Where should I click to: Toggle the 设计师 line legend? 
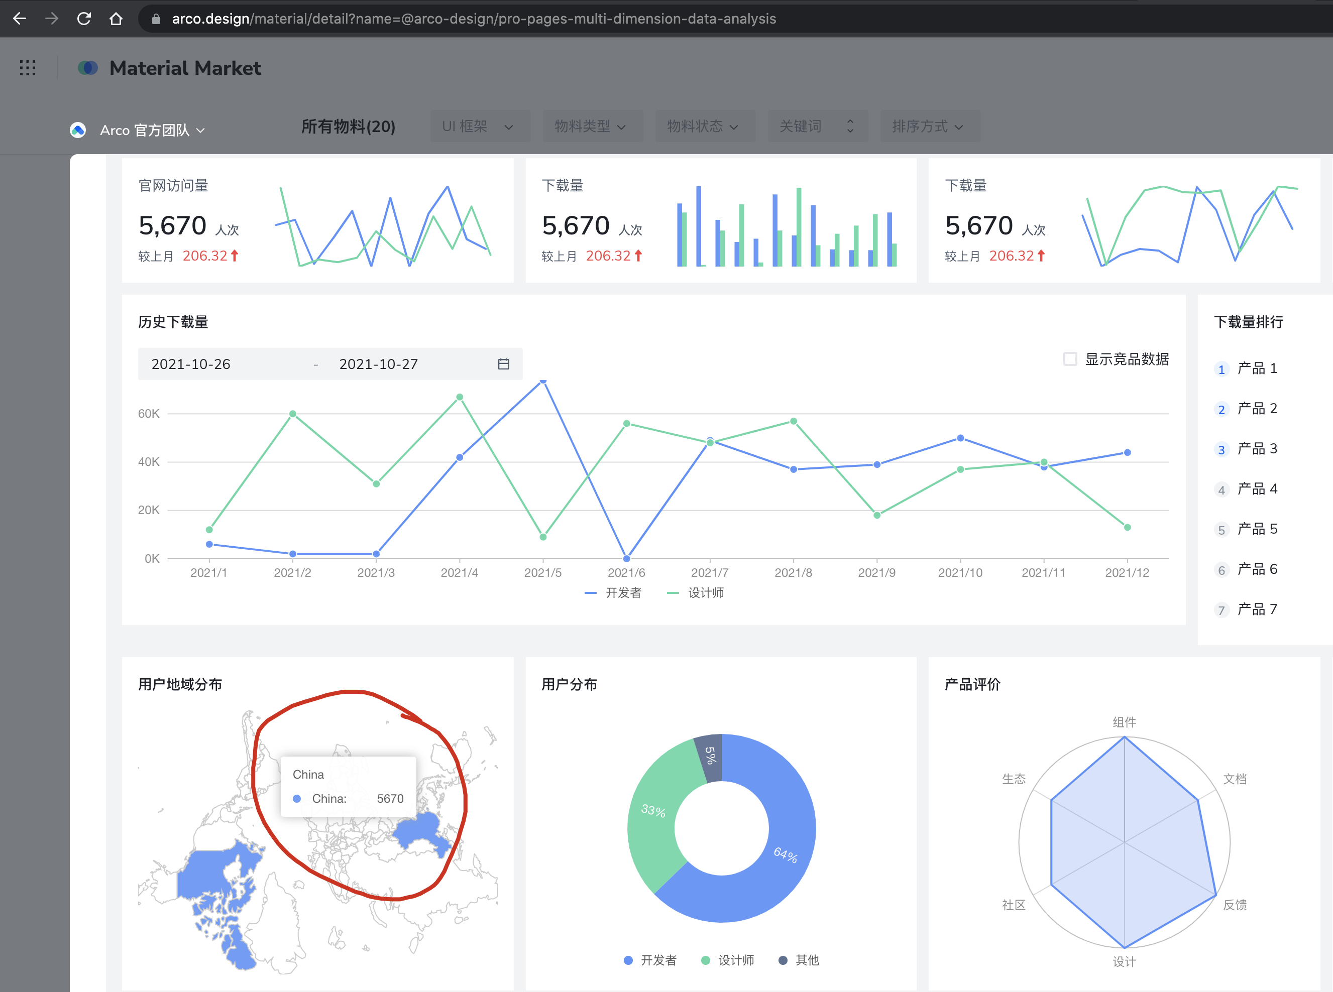click(696, 593)
